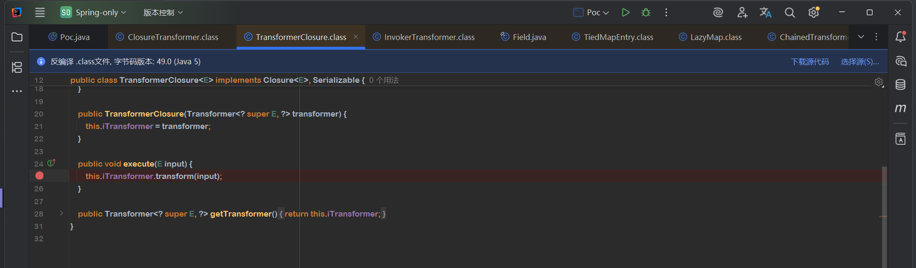Open the Database tool window
The width and height of the screenshot is (916, 268).
click(x=900, y=85)
